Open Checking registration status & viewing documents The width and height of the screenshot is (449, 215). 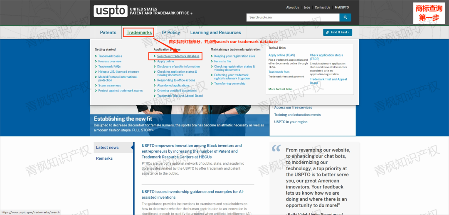[x=234, y=68]
